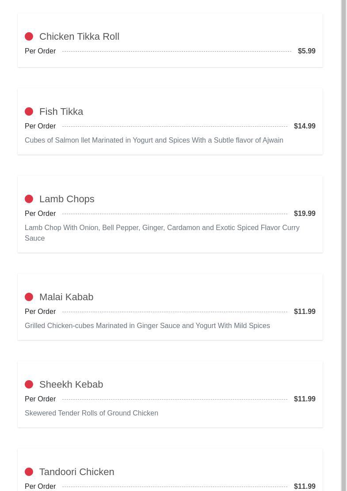
Task: Click the red dot beside Malai Kabab
Action: point(29,297)
